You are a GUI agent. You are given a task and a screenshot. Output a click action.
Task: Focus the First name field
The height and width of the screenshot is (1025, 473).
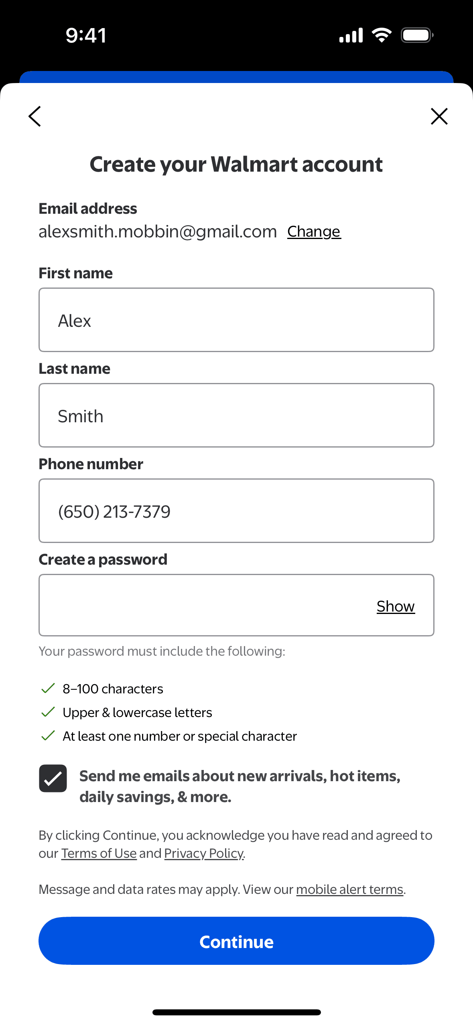(236, 320)
